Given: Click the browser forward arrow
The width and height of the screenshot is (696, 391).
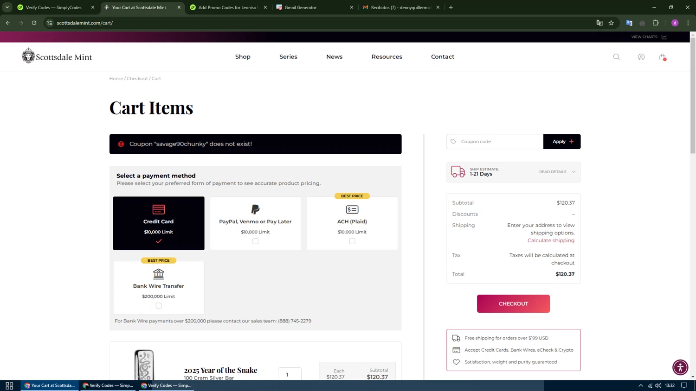Looking at the screenshot, I should (21, 23).
